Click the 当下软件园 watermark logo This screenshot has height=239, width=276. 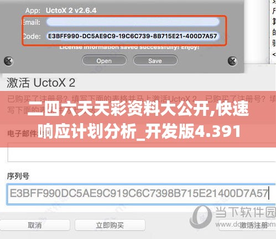(x=201, y=217)
